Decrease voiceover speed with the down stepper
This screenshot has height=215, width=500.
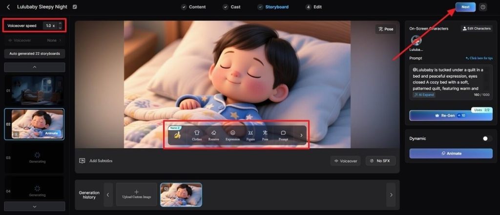click(x=60, y=28)
